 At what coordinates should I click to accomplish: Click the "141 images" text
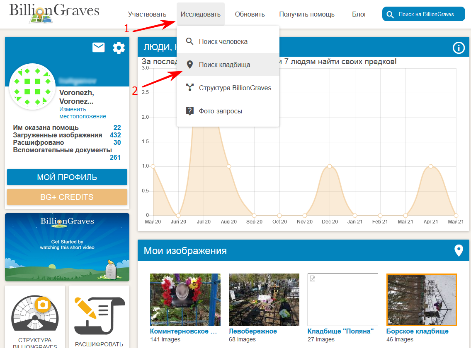click(165, 339)
